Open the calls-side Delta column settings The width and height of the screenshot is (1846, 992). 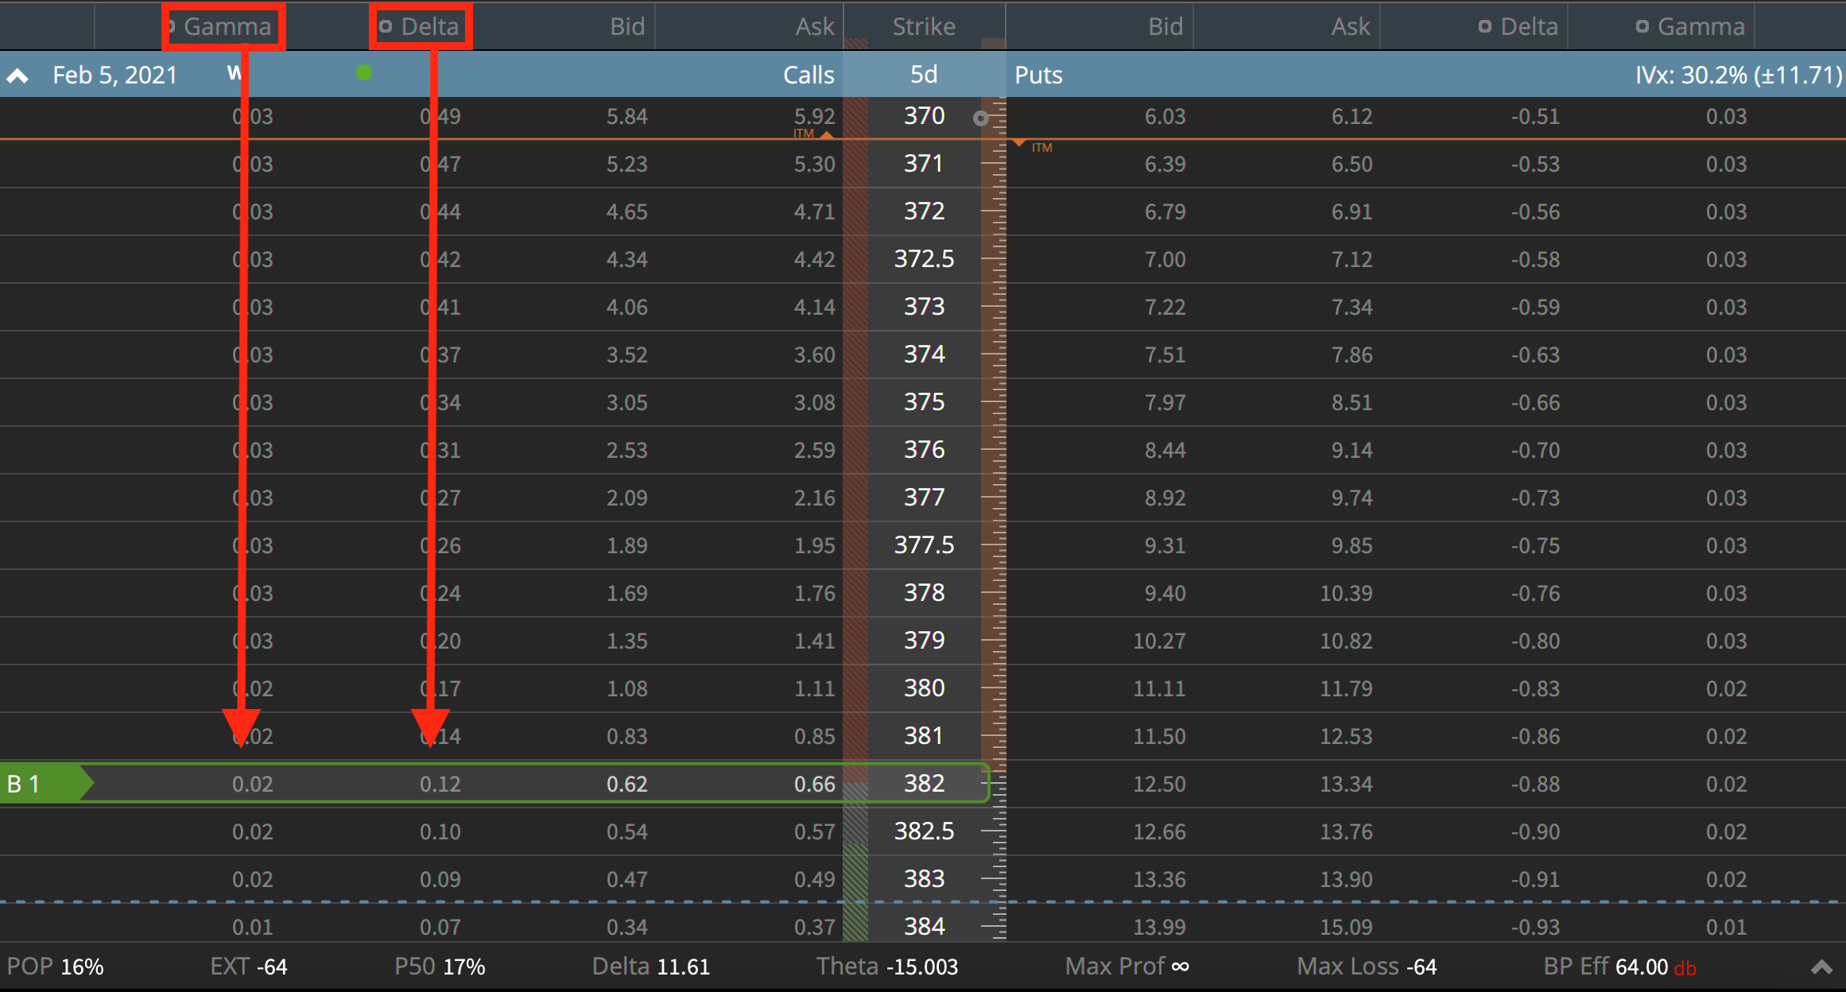[386, 26]
